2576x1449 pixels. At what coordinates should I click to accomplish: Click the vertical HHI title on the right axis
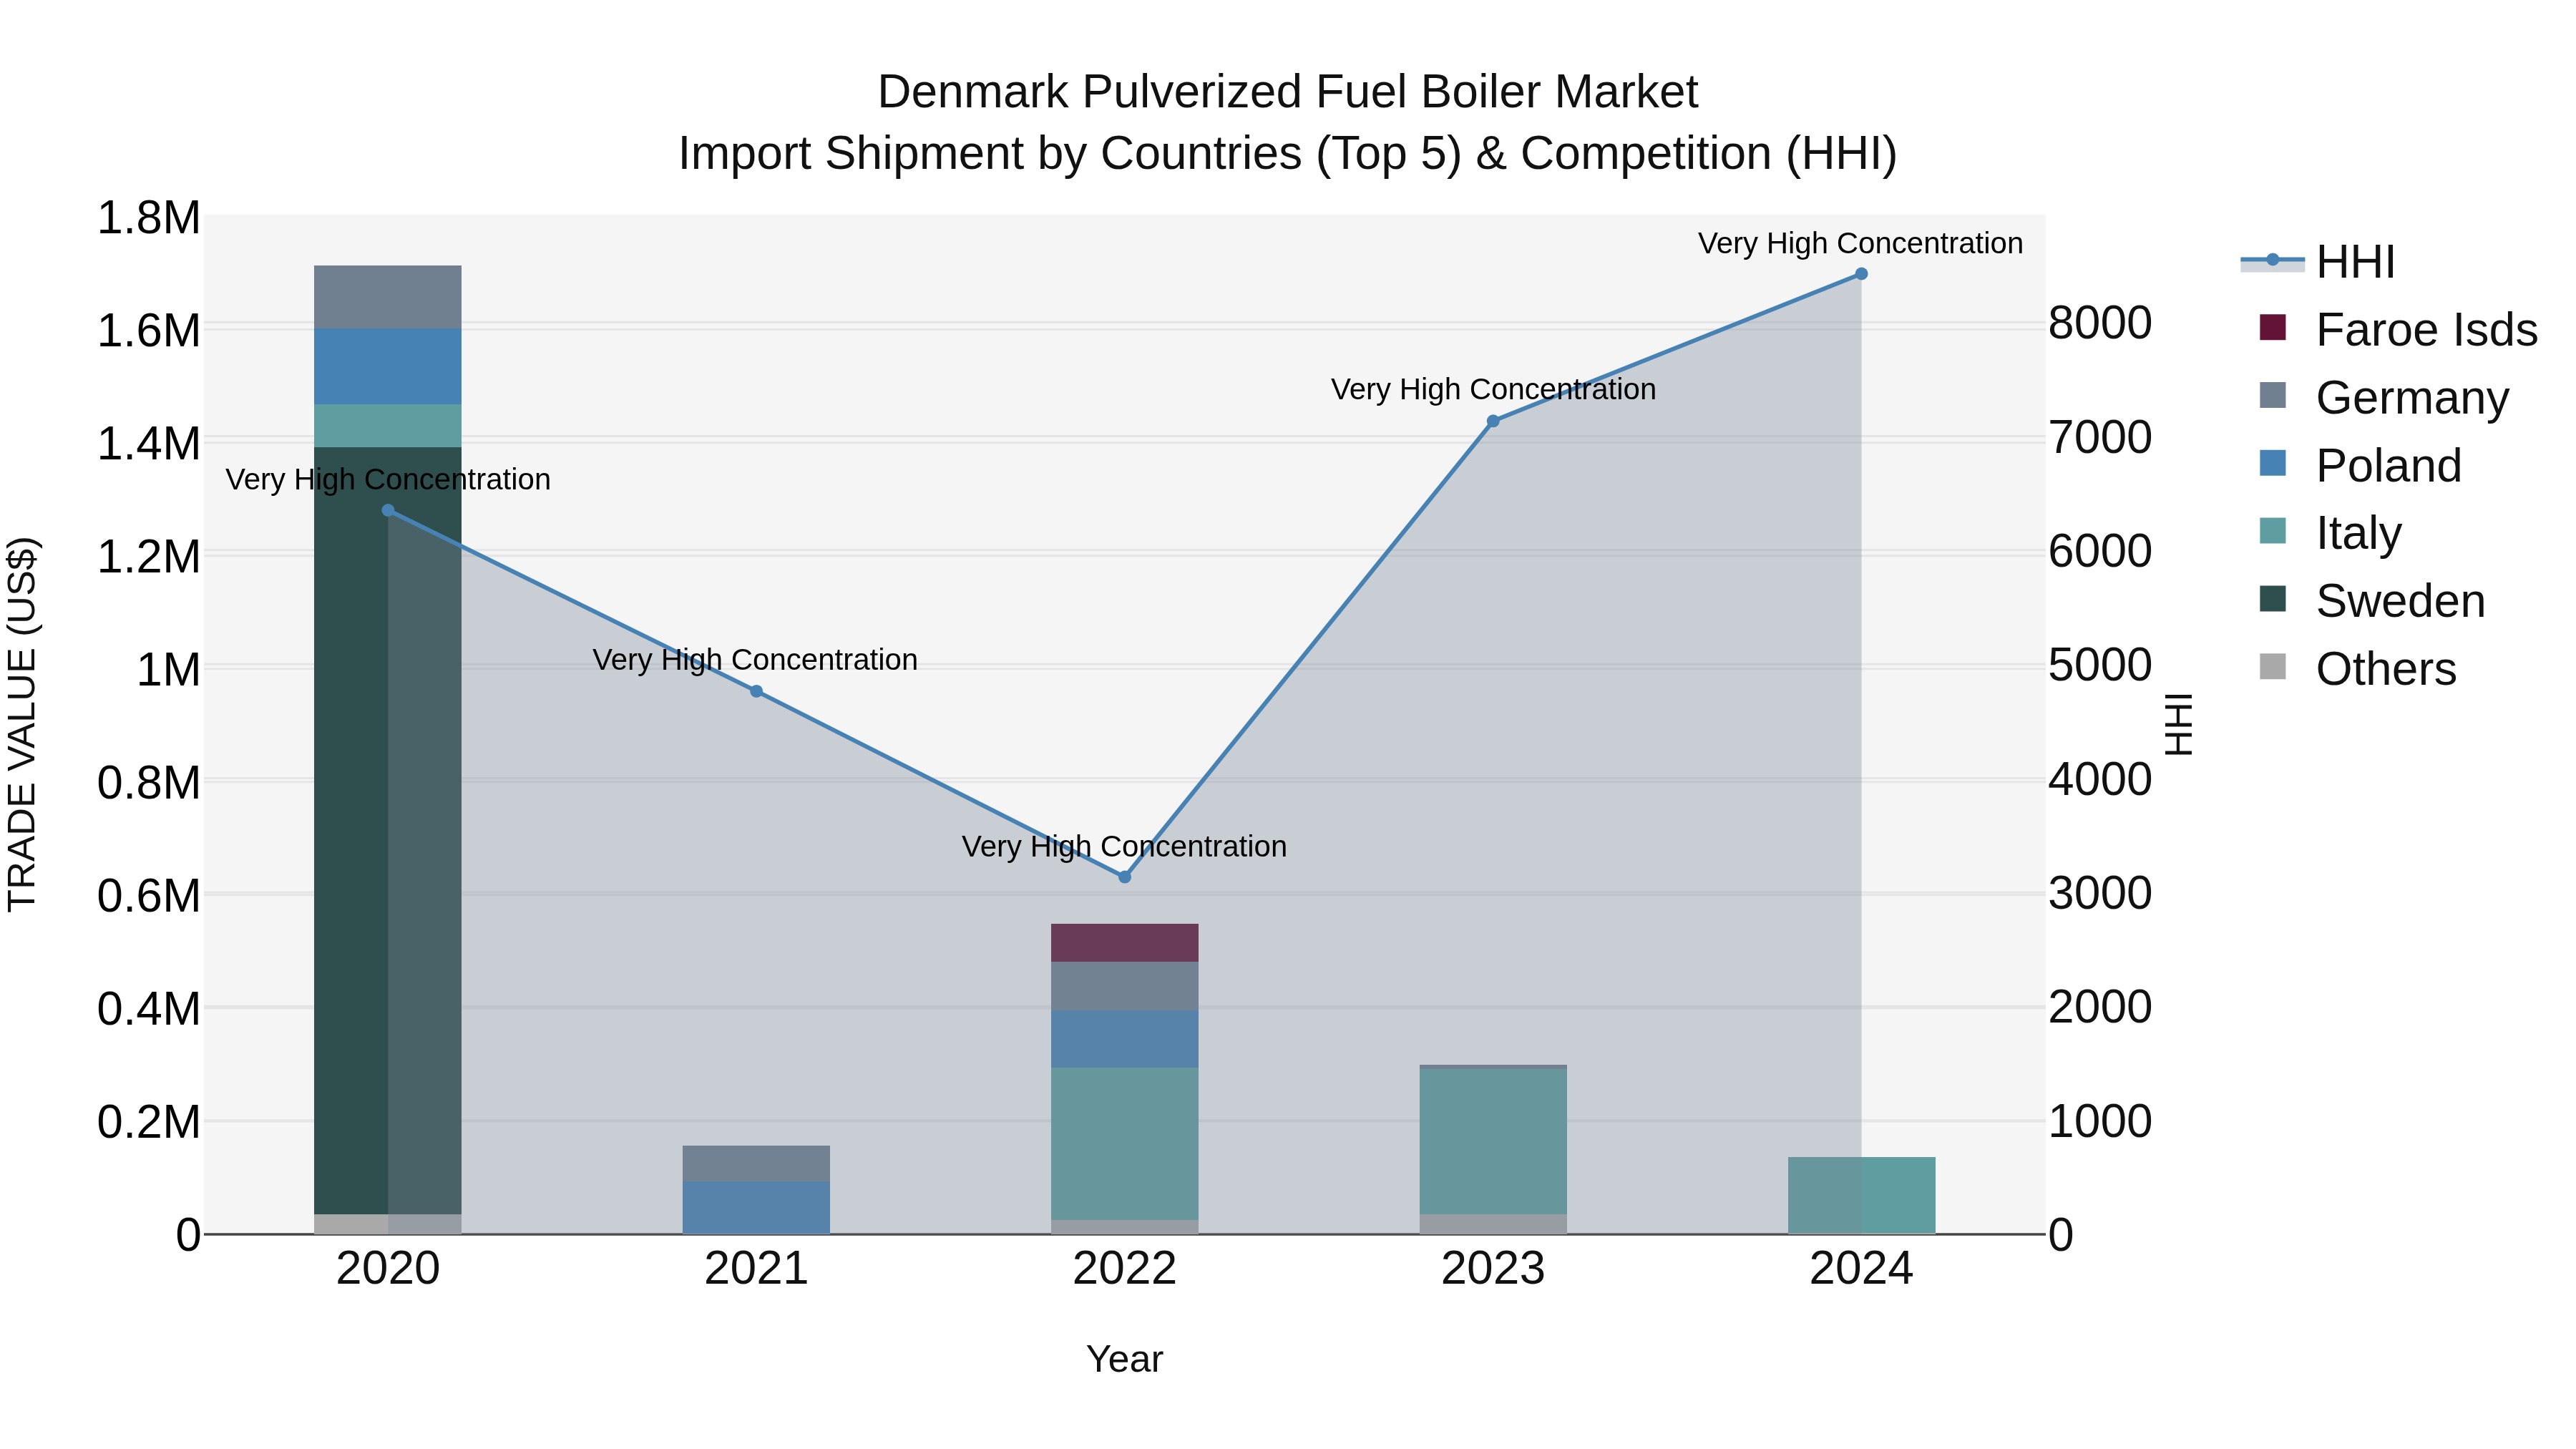[x=2178, y=724]
